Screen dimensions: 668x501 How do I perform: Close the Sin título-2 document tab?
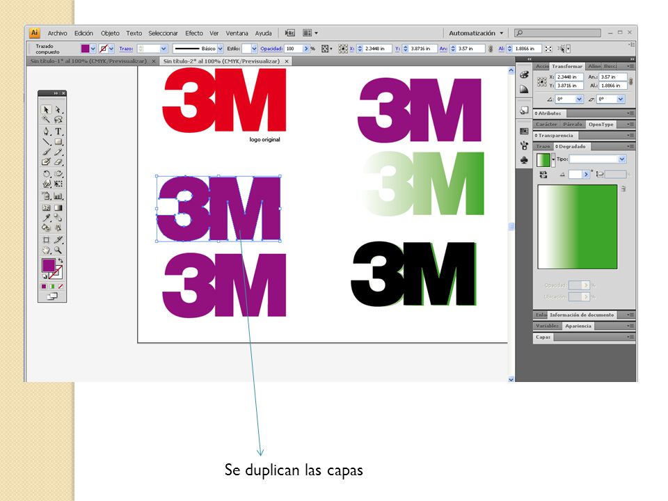pos(287,61)
